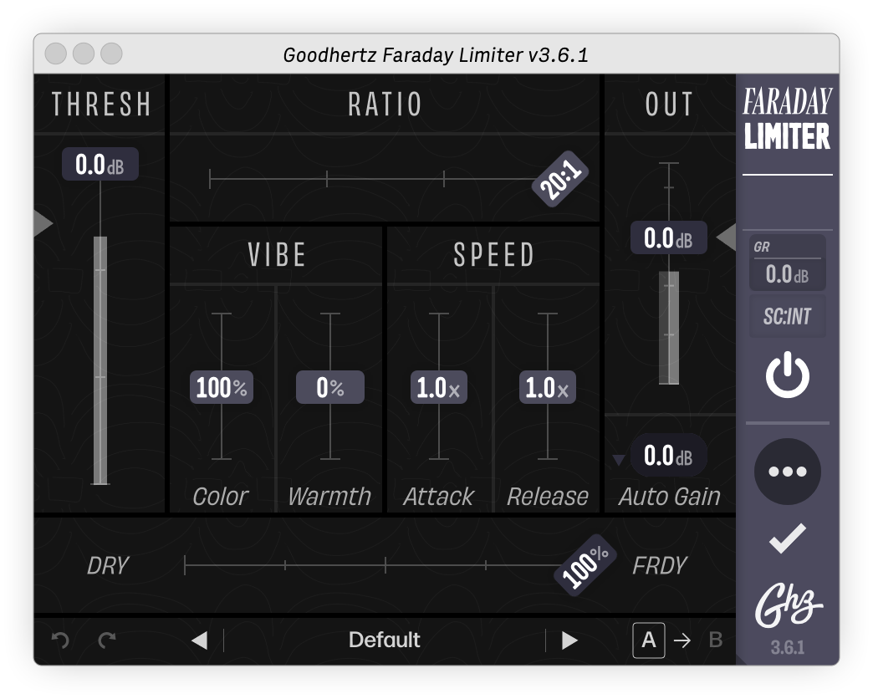This screenshot has width=873, height=699.
Task: Toggle the SC:INT sidechain mode
Action: pyautogui.click(x=787, y=316)
